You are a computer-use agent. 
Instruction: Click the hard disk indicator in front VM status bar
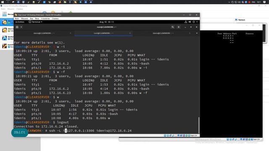tap(165, 135)
